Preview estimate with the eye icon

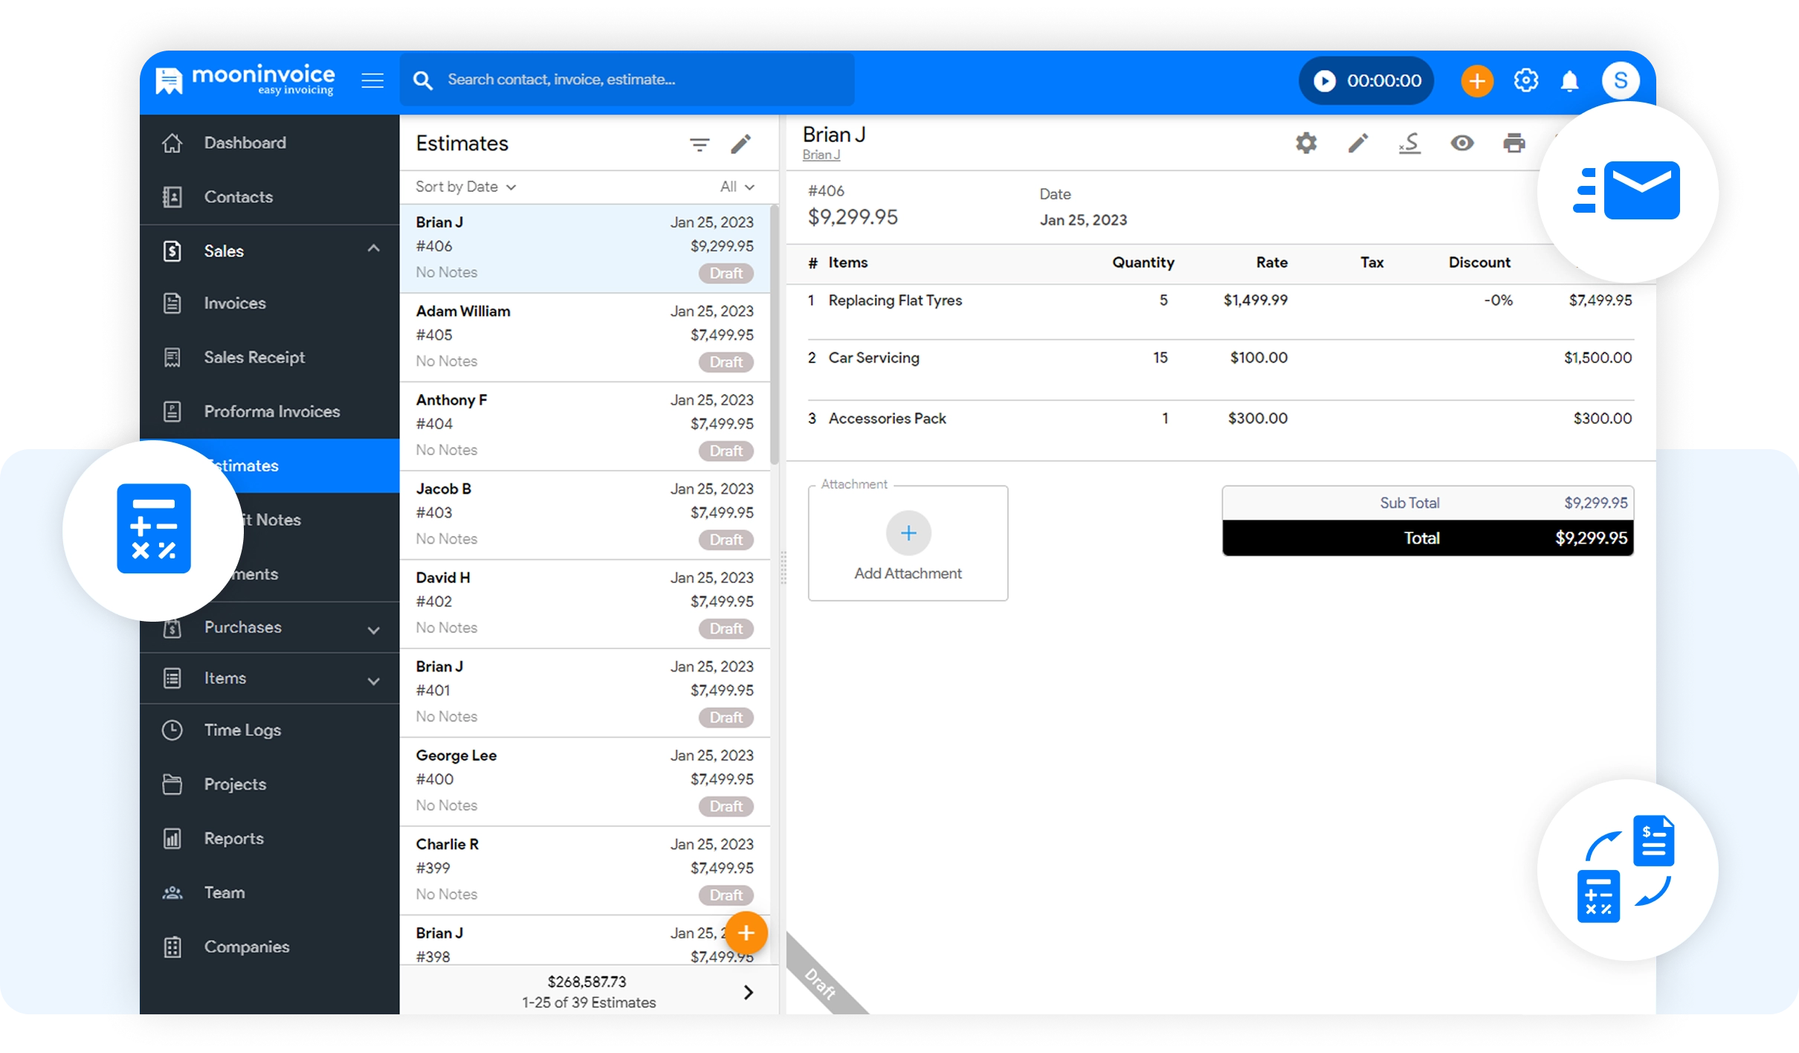click(x=1462, y=143)
